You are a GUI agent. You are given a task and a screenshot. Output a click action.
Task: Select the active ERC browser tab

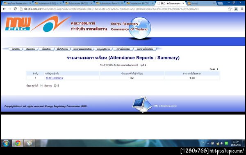tap(171, 3)
